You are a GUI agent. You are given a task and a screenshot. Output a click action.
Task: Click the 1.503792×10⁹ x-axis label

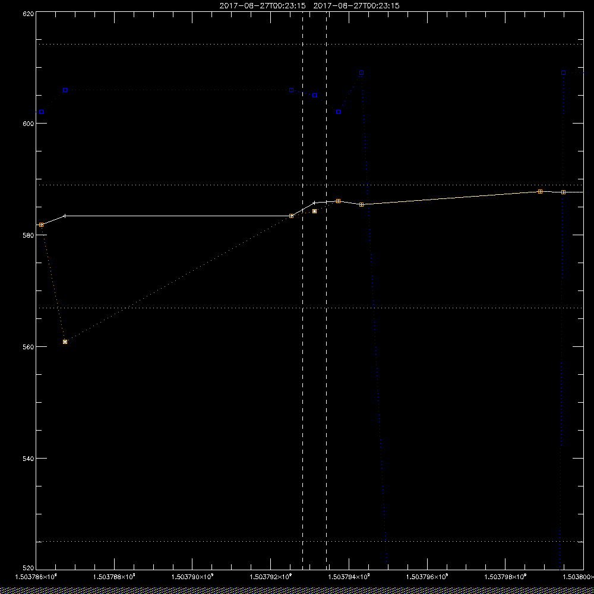pos(271,577)
